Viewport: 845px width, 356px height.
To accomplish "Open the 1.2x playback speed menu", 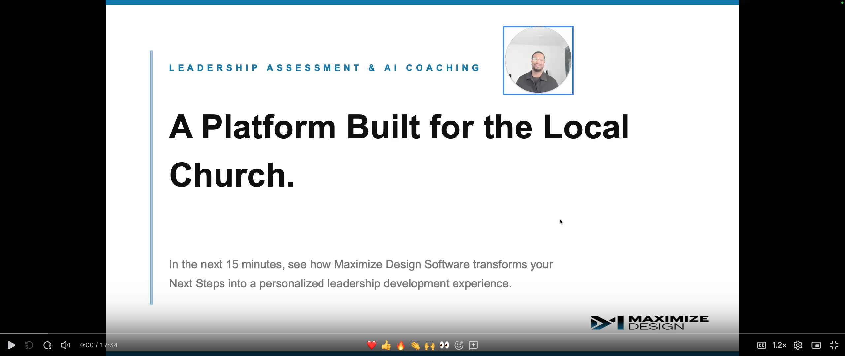I will click(x=780, y=345).
